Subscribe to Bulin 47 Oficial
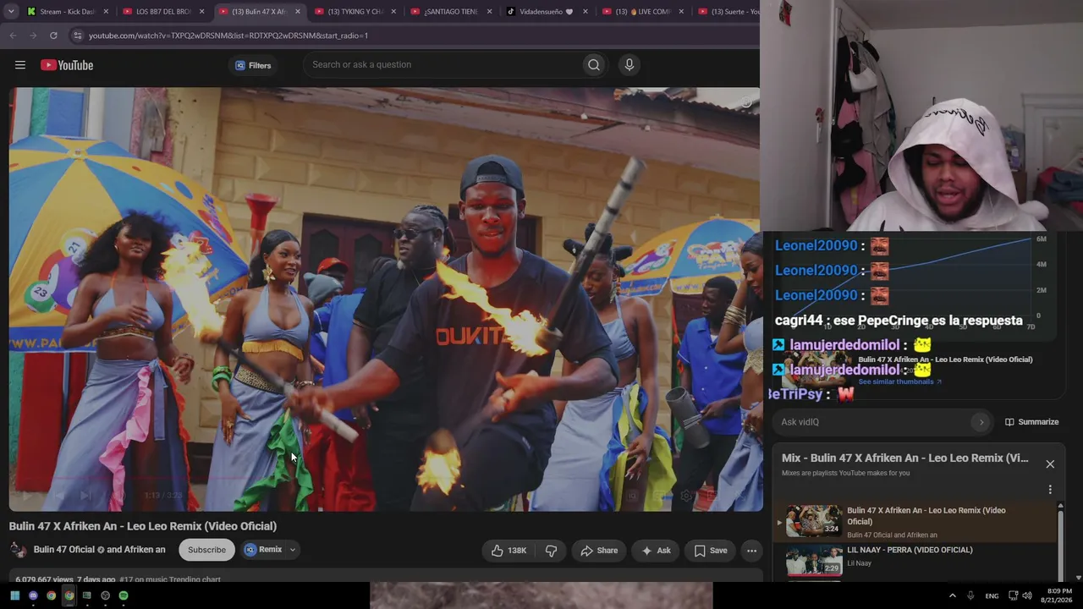1083x609 pixels. coord(206,550)
